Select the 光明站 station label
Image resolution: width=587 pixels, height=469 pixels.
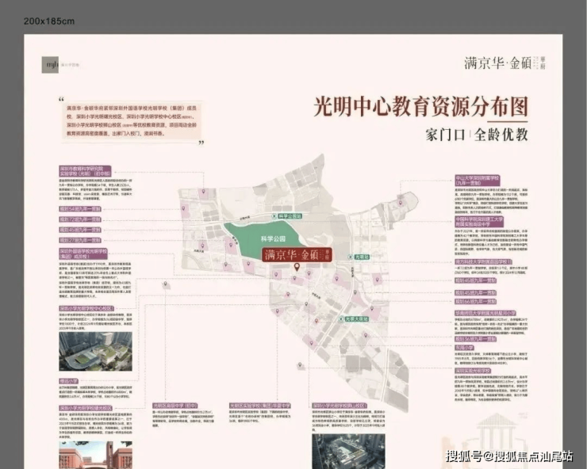click(362, 257)
